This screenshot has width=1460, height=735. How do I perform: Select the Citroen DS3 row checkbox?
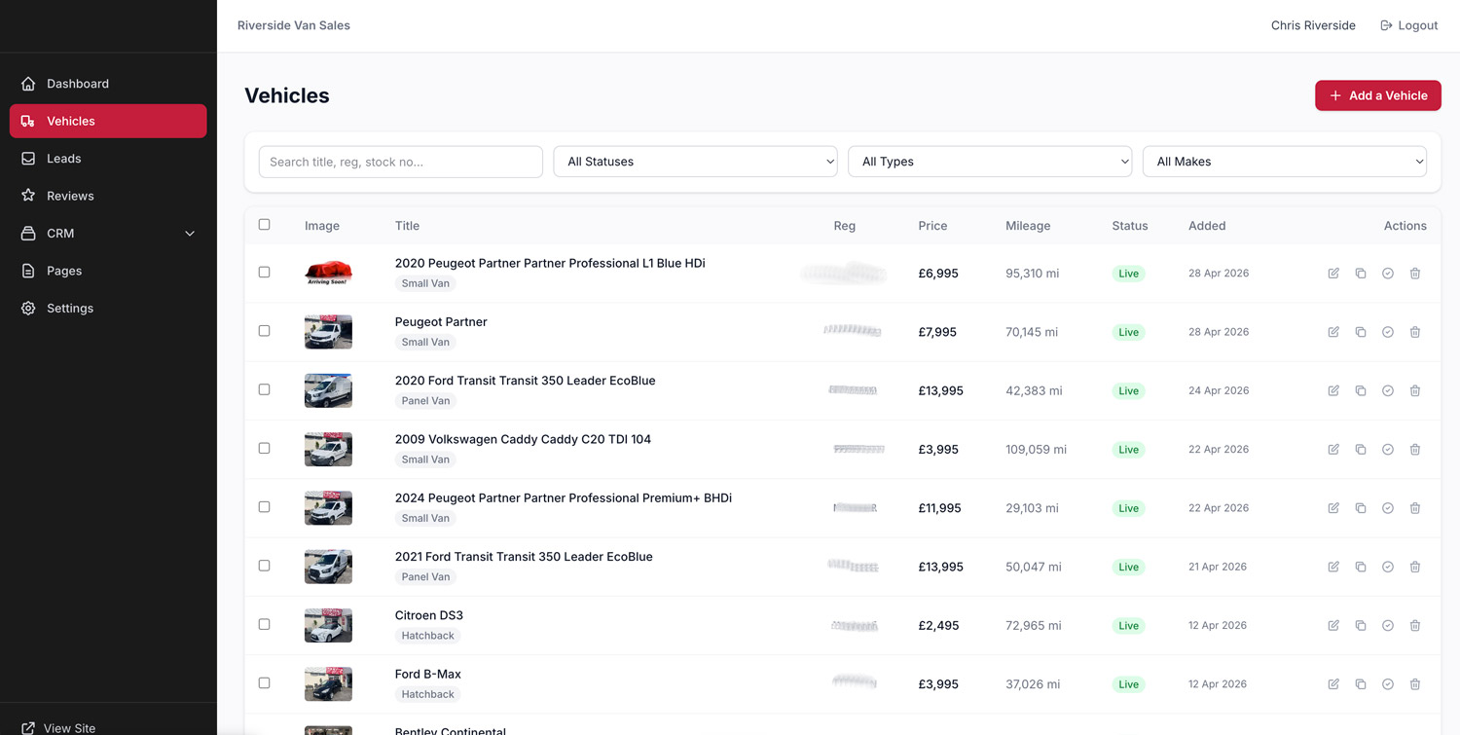(x=264, y=624)
